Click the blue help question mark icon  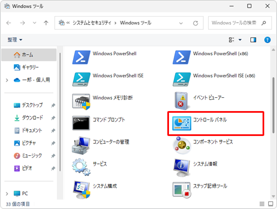point(268,40)
